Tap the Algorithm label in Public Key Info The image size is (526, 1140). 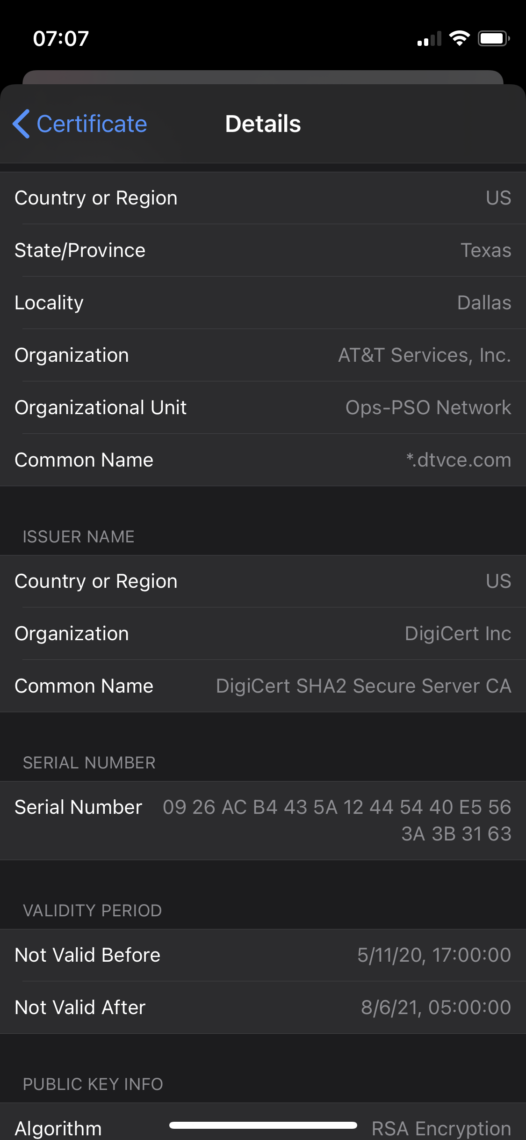58,1129
